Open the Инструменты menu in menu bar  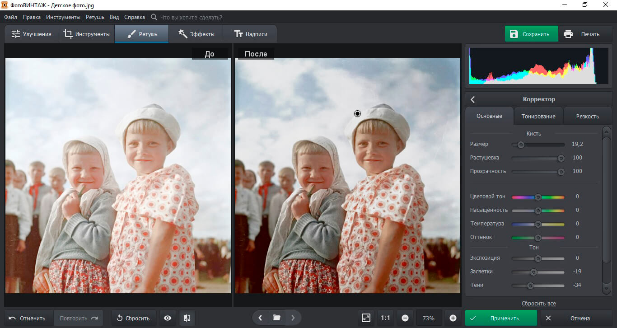point(63,17)
